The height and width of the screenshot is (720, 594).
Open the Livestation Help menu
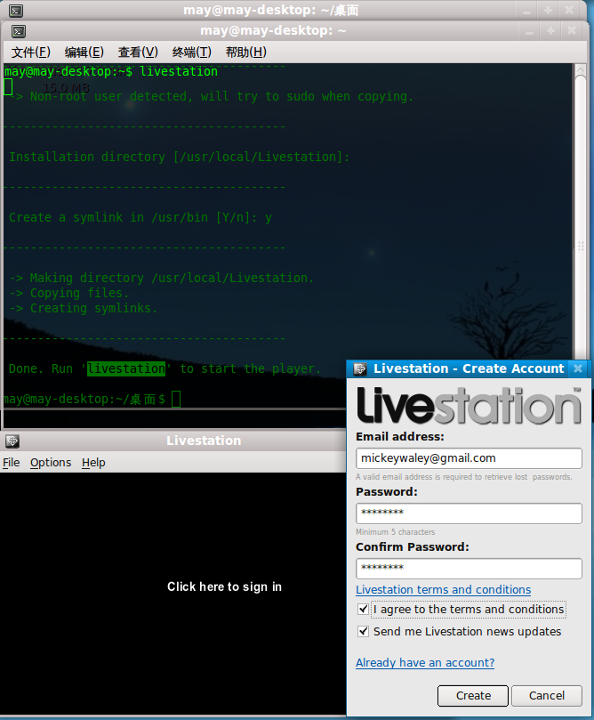93,463
